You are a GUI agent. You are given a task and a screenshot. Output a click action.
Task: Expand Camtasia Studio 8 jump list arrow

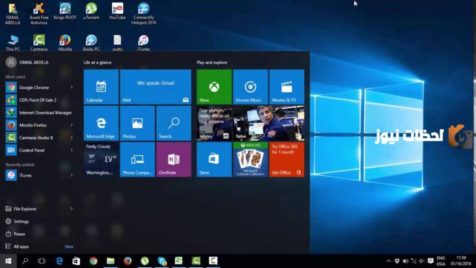[72, 137]
